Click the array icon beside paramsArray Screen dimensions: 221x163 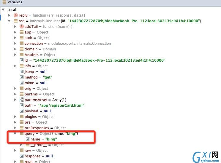(22, 100)
